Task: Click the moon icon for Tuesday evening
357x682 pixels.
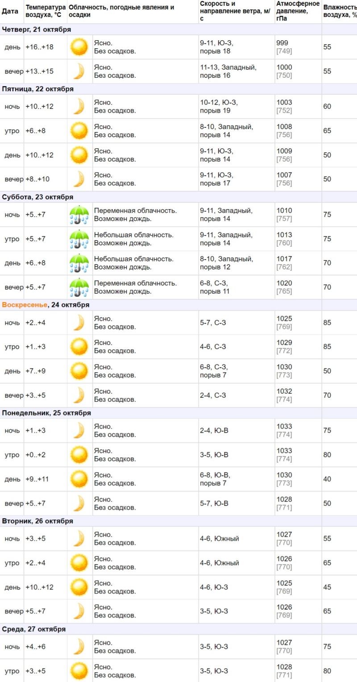Action: [x=79, y=611]
